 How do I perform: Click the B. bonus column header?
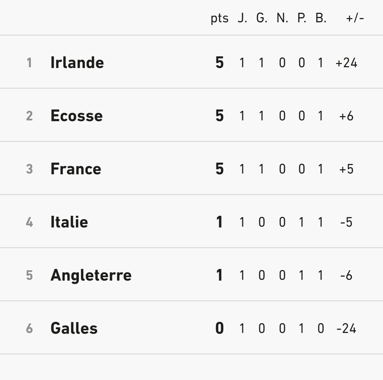coord(321,18)
